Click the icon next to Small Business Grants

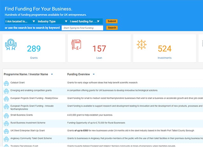(x=6, y=115)
